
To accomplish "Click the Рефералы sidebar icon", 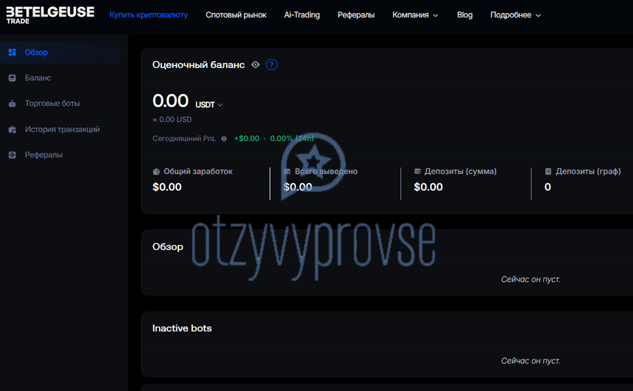I will coord(12,155).
